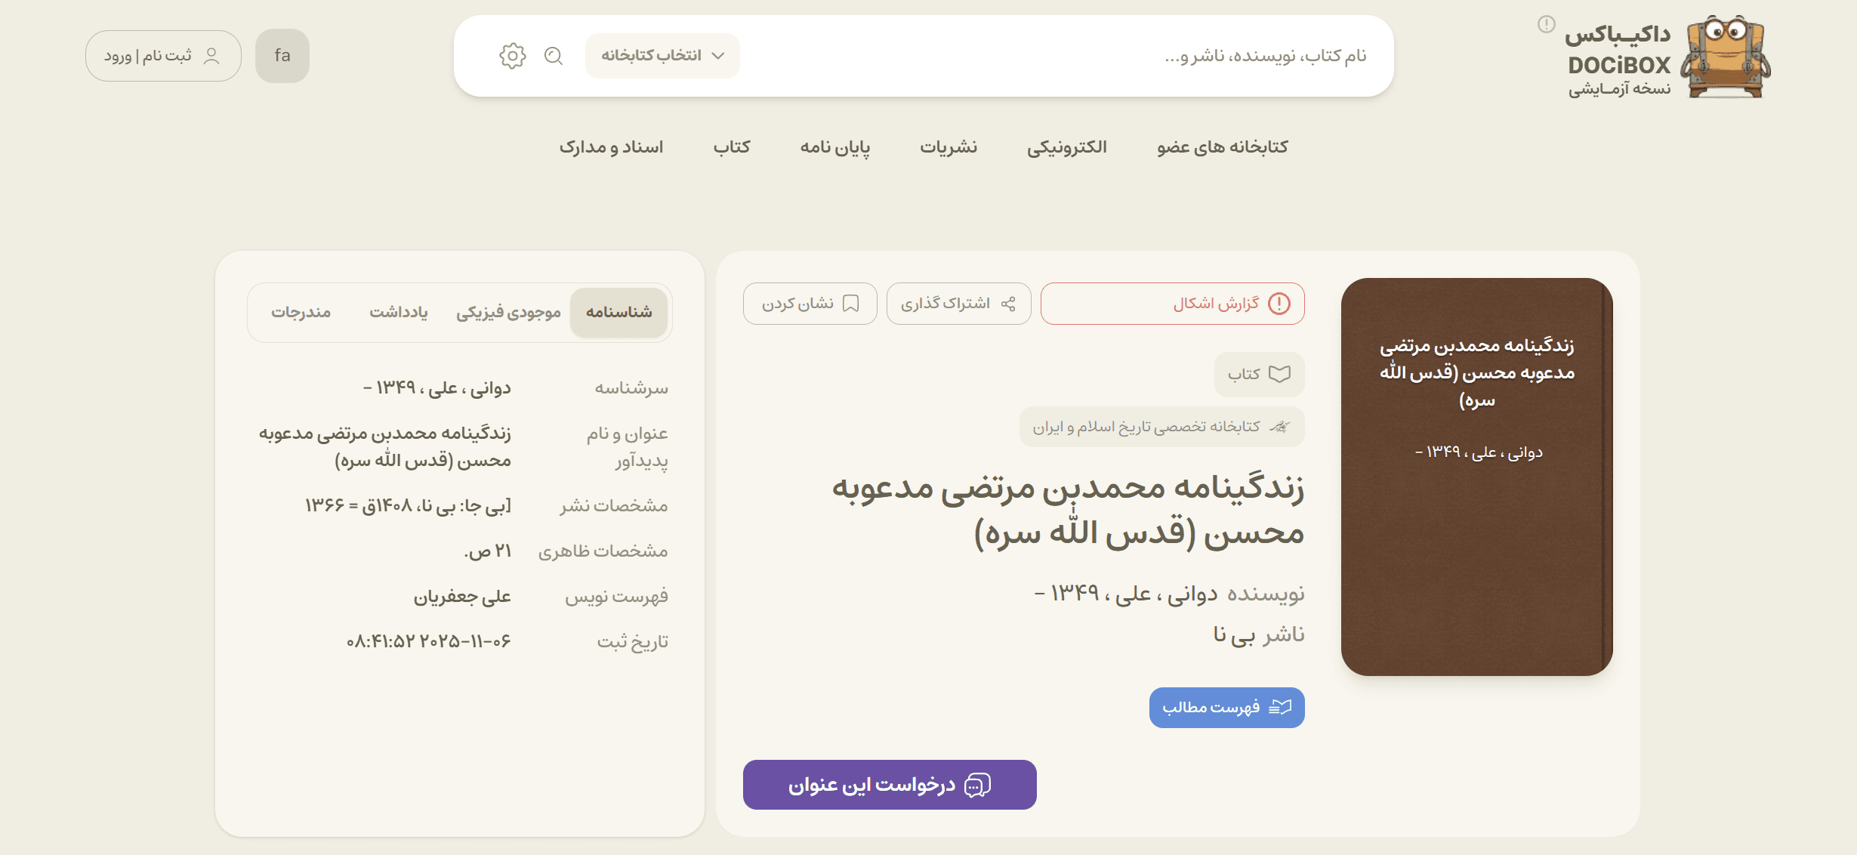
Task: Expand the انتخاب کتابخانه dropdown
Action: pyautogui.click(x=662, y=55)
